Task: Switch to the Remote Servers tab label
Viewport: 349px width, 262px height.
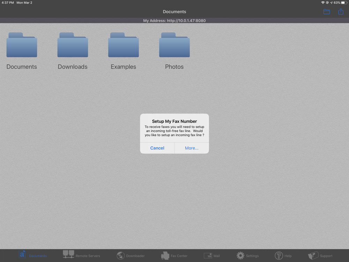Action: 88,256
